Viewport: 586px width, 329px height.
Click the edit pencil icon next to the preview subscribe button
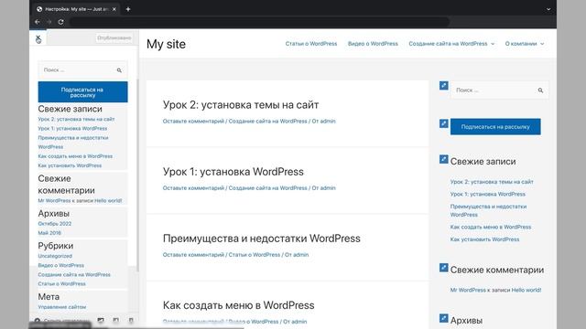tap(443, 123)
